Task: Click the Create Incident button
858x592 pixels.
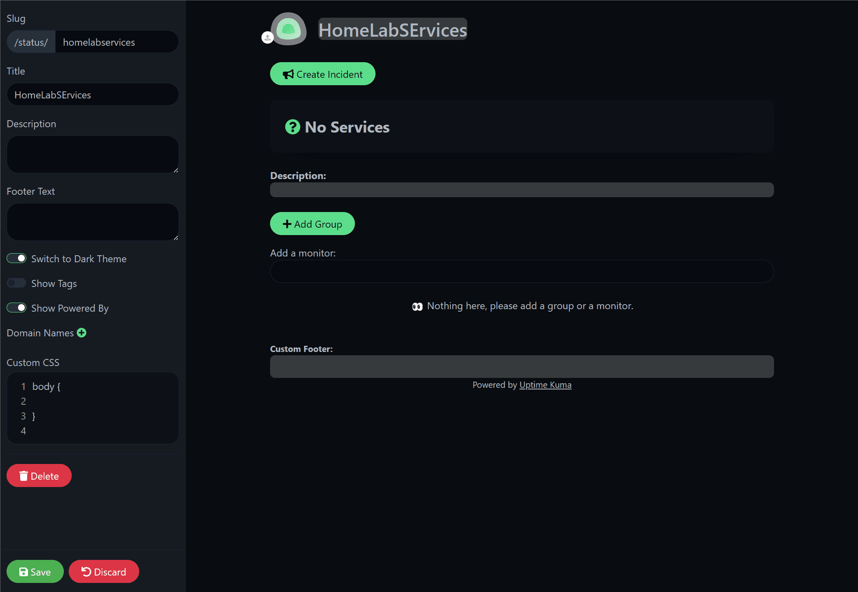Action: coord(322,74)
